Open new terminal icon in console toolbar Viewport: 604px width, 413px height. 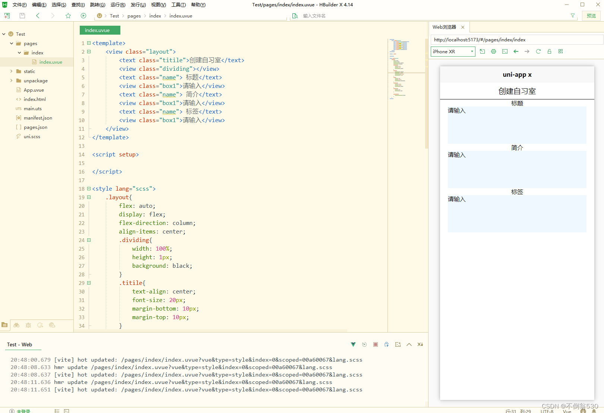click(398, 344)
